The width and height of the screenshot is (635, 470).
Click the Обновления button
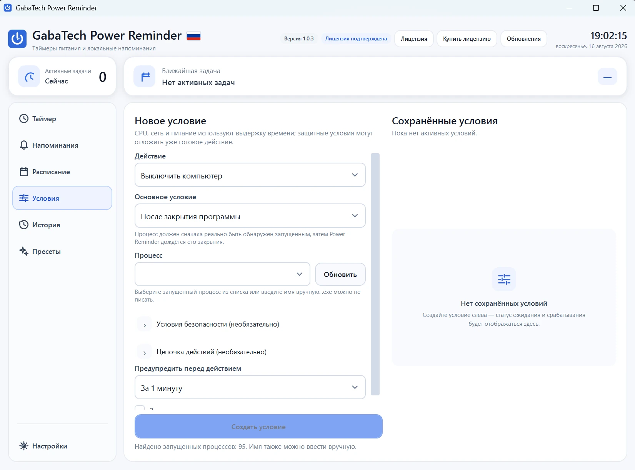click(523, 39)
